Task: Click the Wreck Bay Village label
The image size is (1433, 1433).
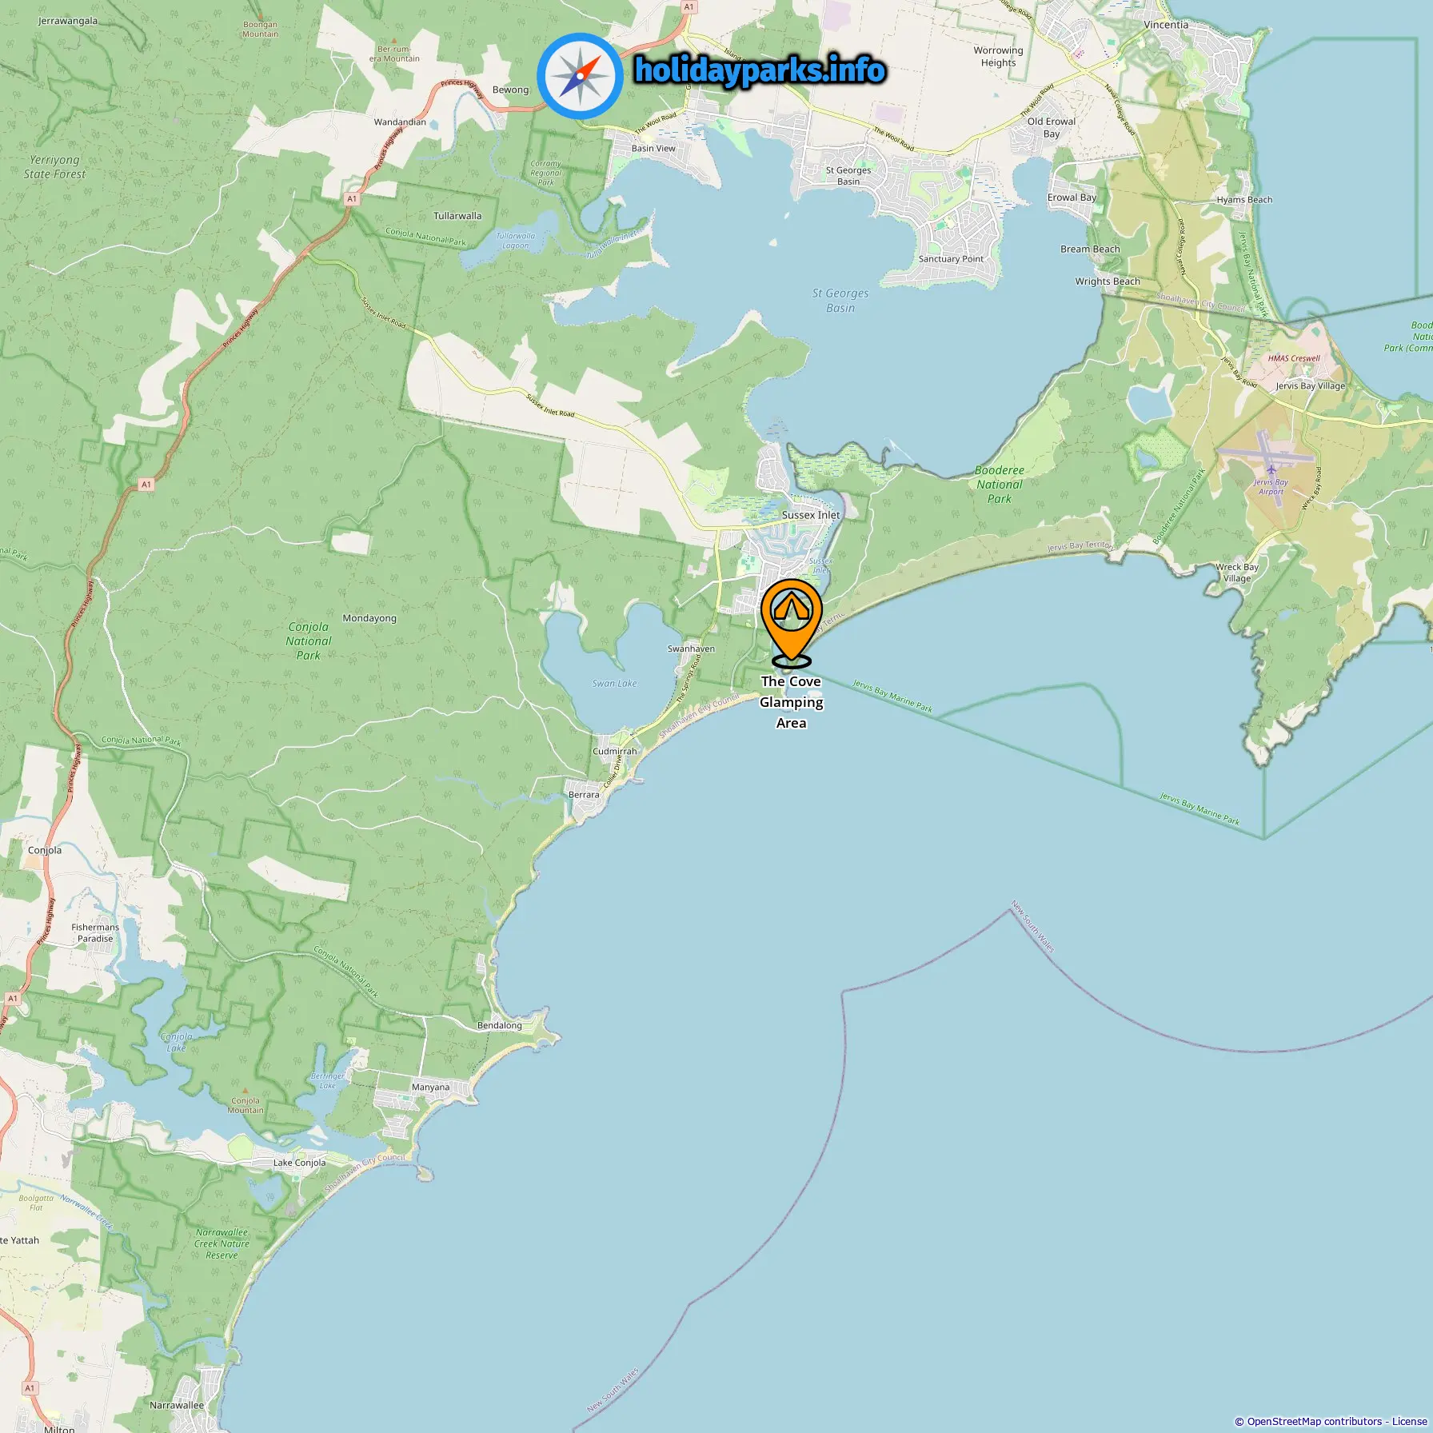Action: click(x=1237, y=573)
